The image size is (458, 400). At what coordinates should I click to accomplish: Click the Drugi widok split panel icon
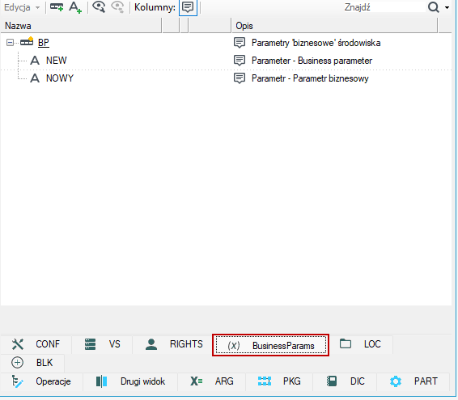click(x=101, y=381)
